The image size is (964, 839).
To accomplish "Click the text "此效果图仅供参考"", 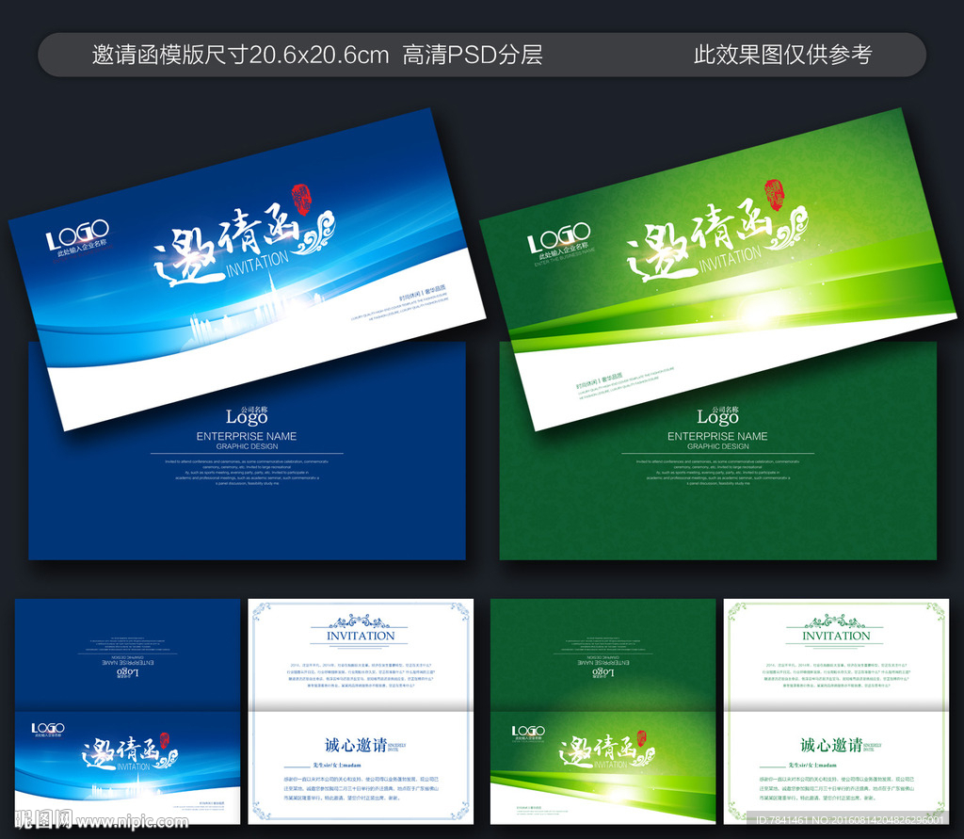I will 782,55.
